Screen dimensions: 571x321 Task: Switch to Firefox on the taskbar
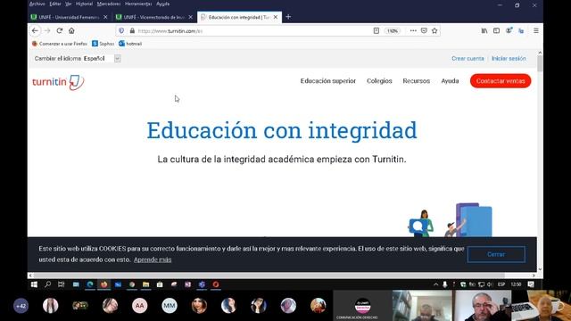(103, 284)
